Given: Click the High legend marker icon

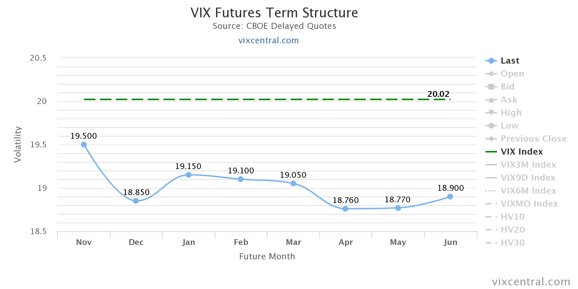Looking at the screenshot, I should 491,113.
